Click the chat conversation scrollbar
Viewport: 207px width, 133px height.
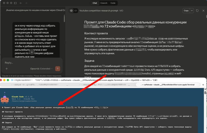coord(64,18)
